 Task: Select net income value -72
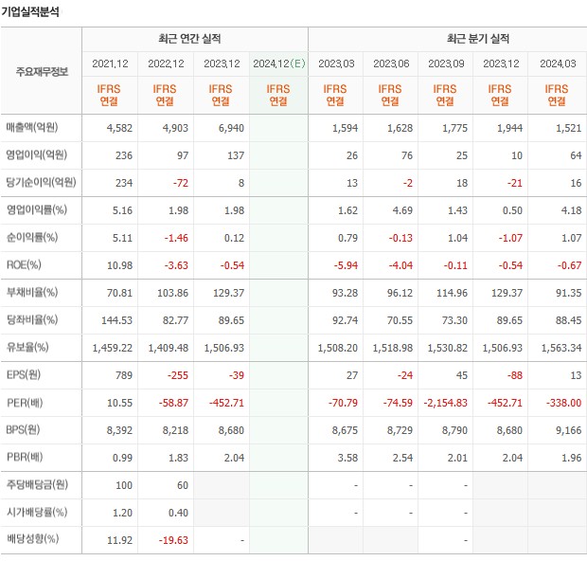tap(181, 183)
